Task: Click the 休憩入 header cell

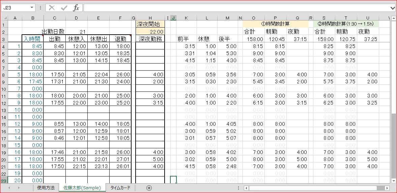Action: click(77, 39)
